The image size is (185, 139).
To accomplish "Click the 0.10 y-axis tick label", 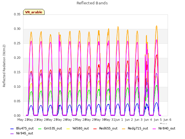I will (x=17, y=87).
